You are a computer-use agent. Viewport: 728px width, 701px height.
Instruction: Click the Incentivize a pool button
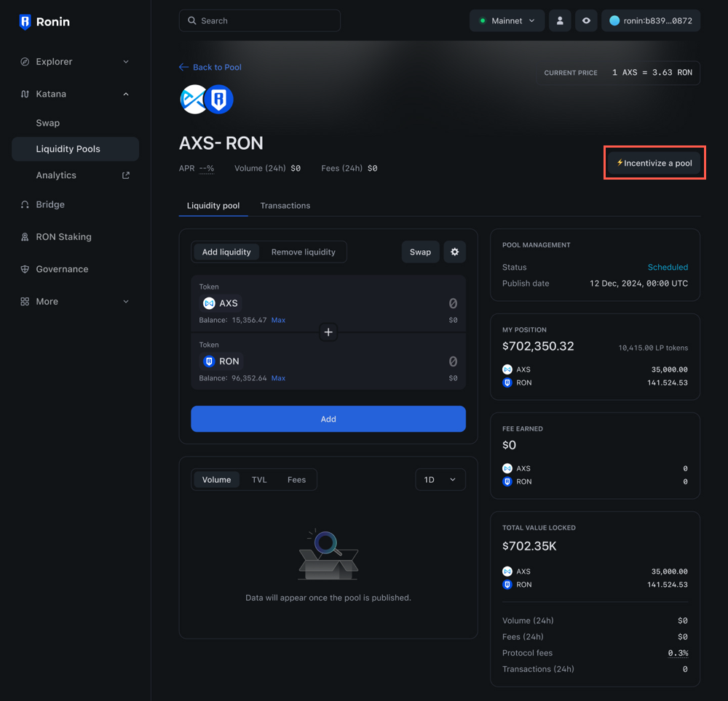click(654, 163)
